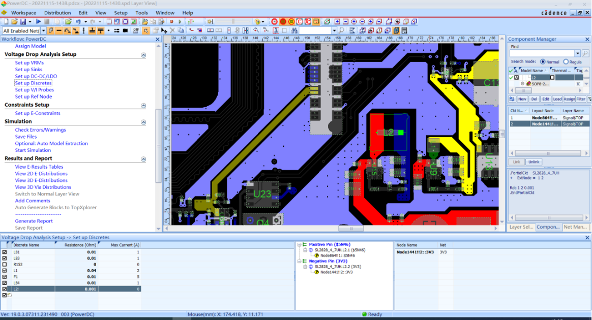The image size is (592, 320).
Task: Click the component chip display icon
Action: (125, 30)
